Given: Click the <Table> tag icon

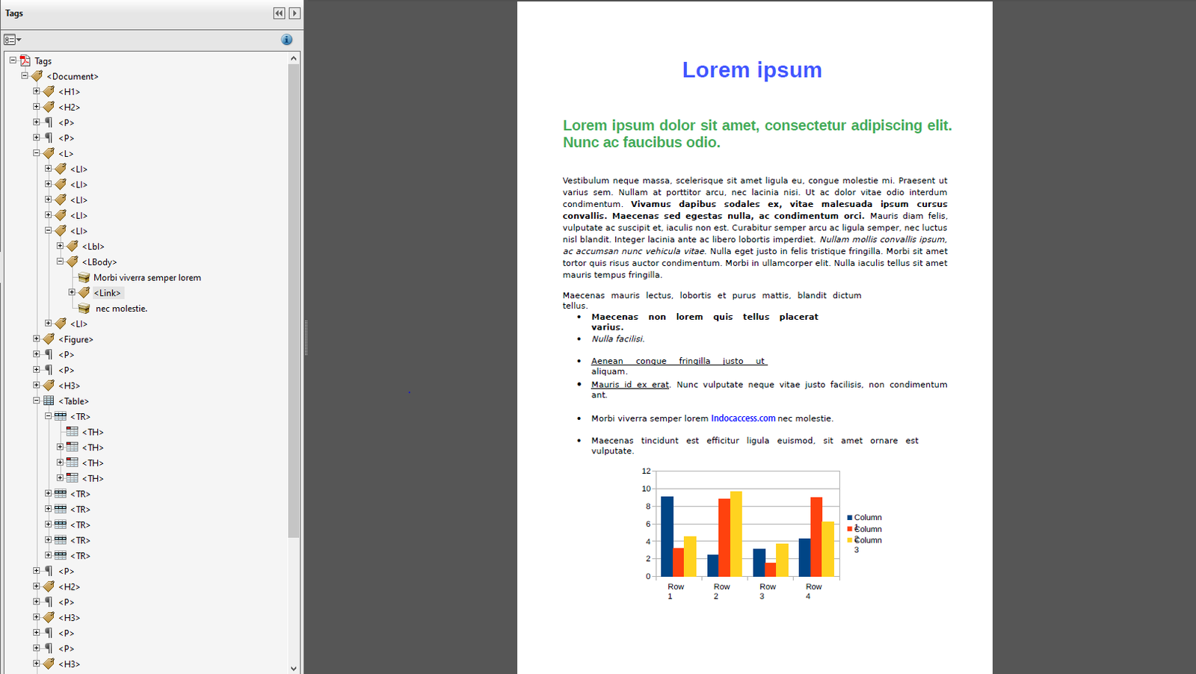Looking at the screenshot, I should point(48,401).
